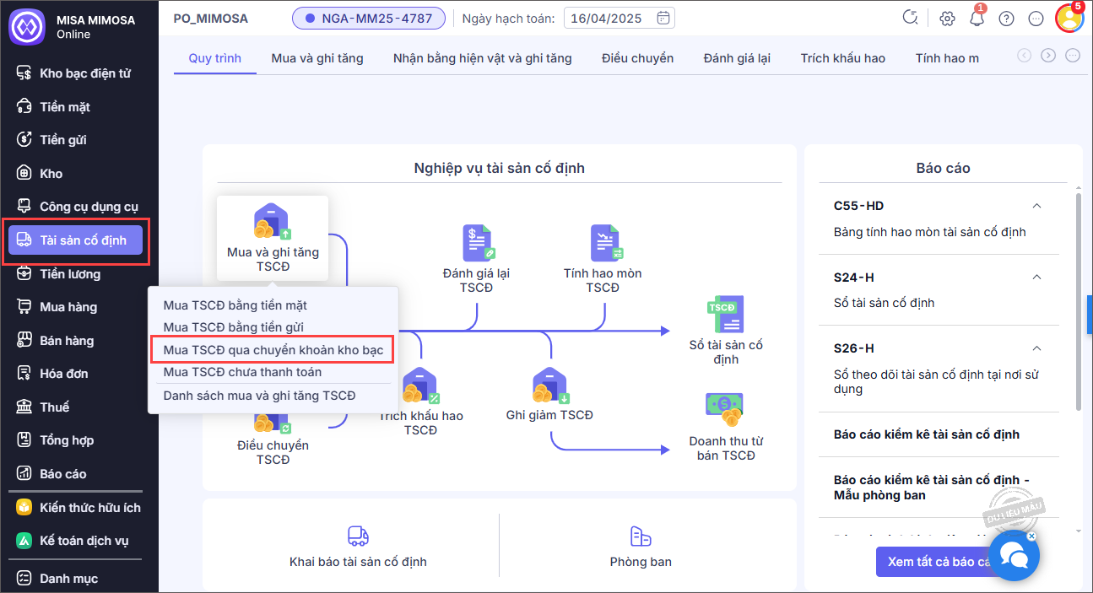1093x593 pixels.
Task: Open Tiền gửi module icon
Action: click(24, 140)
